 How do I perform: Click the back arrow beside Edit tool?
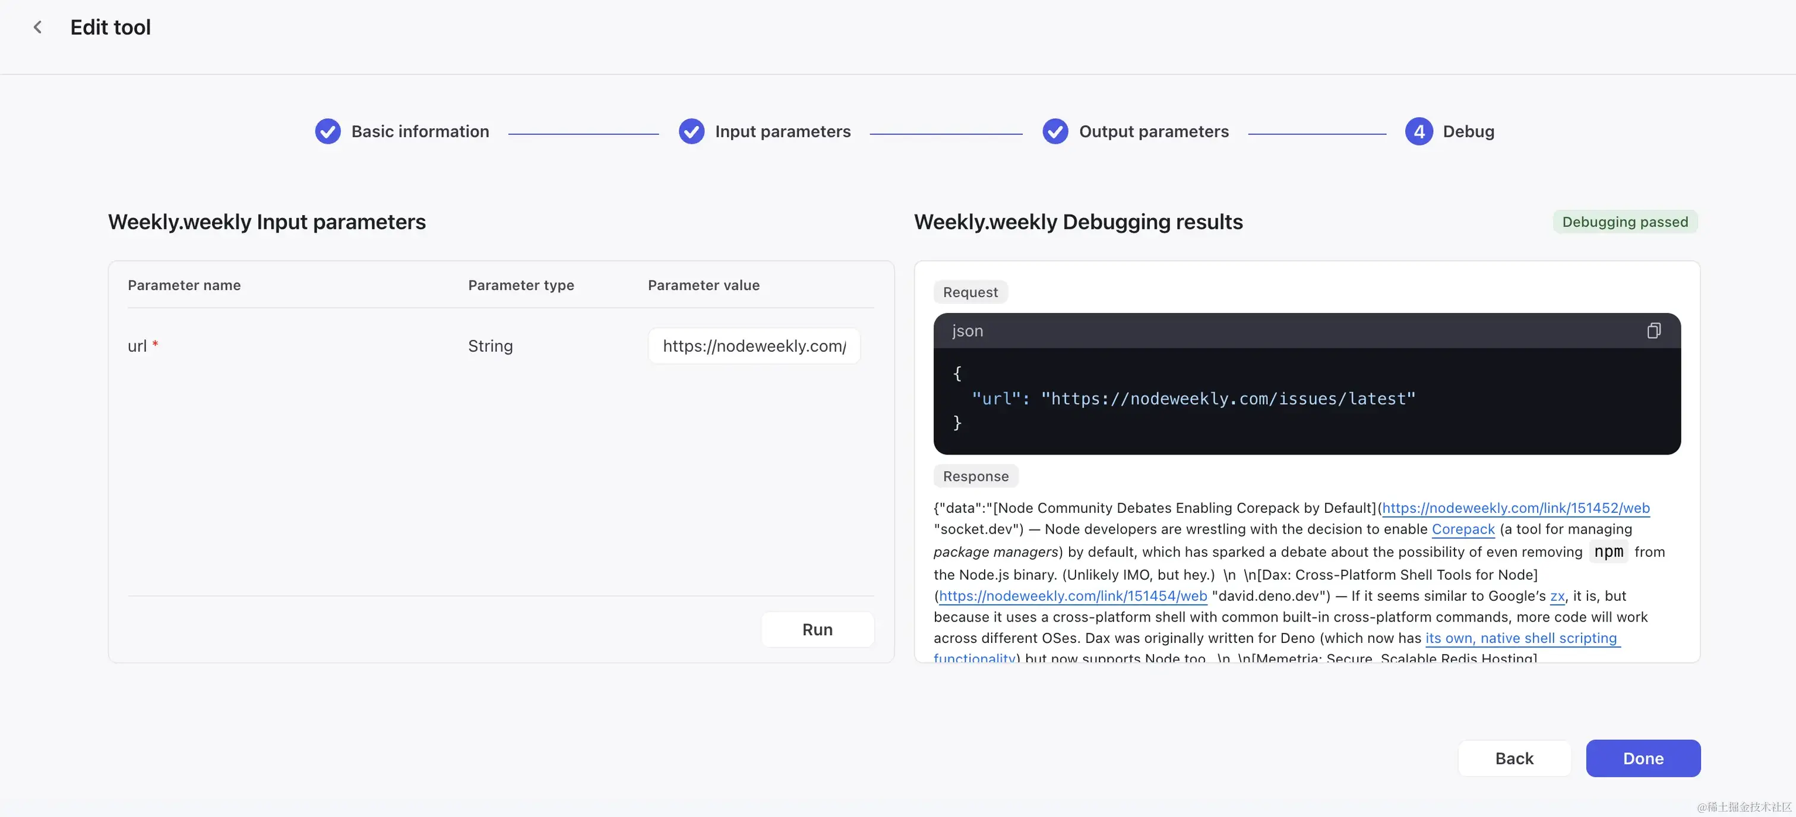37,27
